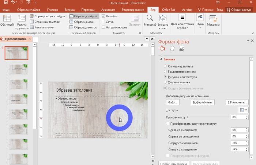This screenshot has width=256, height=165.
Task: Open Цвет или оттенки серого dropdown
Action: click(x=182, y=22)
